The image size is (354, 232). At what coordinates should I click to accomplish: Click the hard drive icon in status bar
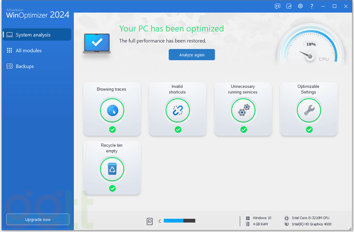[x=150, y=221]
